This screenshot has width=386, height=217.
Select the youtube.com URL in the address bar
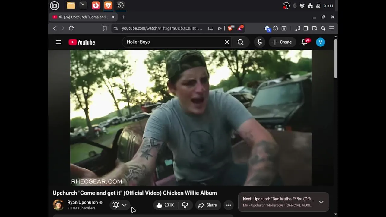[162, 28]
